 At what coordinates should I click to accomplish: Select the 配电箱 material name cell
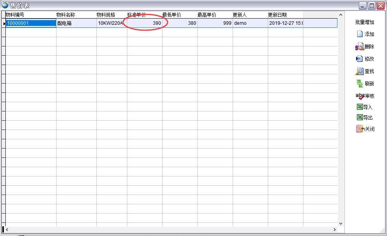pyautogui.click(x=76, y=23)
